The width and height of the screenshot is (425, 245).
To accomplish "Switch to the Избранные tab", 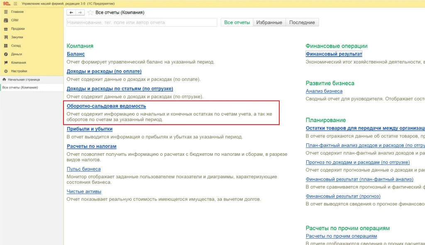I will tap(269, 22).
